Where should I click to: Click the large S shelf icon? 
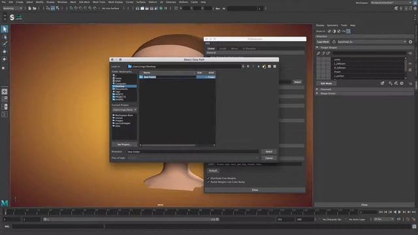click(x=12, y=18)
